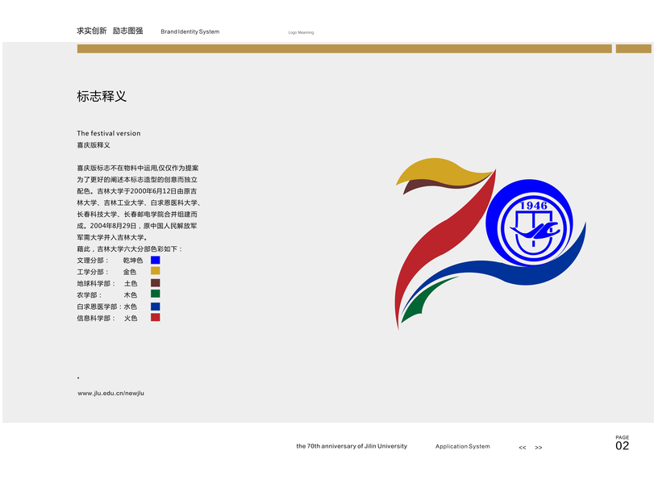Click the 农学部 row label

point(90,295)
